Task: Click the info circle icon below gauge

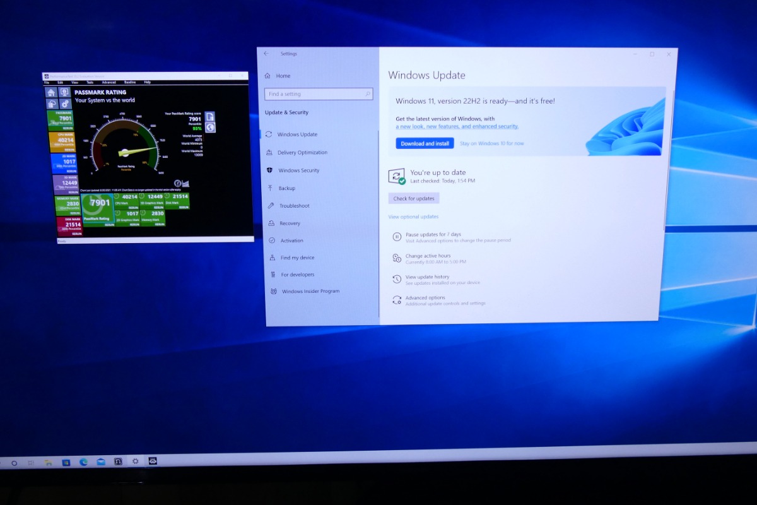Action: pyautogui.click(x=177, y=183)
